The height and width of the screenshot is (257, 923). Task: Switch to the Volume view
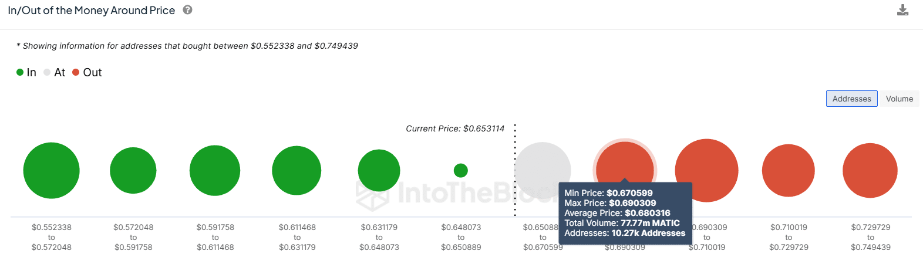pos(899,99)
